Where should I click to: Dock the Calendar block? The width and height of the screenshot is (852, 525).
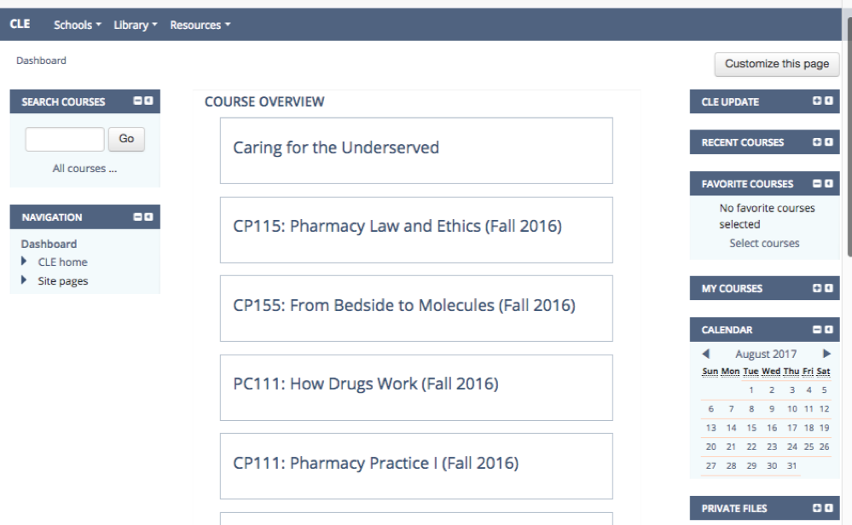pyautogui.click(x=828, y=329)
